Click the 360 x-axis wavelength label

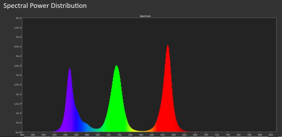click(22, 135)
